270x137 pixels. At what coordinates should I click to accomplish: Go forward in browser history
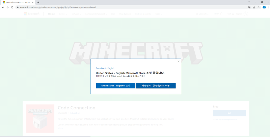[7, 7]
